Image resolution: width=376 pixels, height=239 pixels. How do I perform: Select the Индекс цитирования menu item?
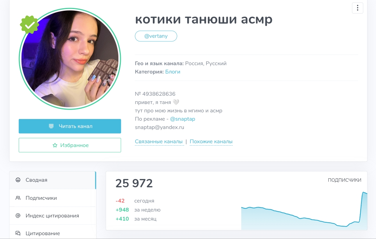tap(53, 215)
